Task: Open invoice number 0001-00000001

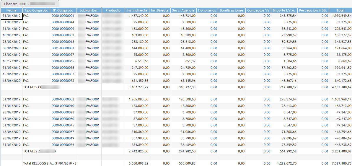Action: point(63,48)
